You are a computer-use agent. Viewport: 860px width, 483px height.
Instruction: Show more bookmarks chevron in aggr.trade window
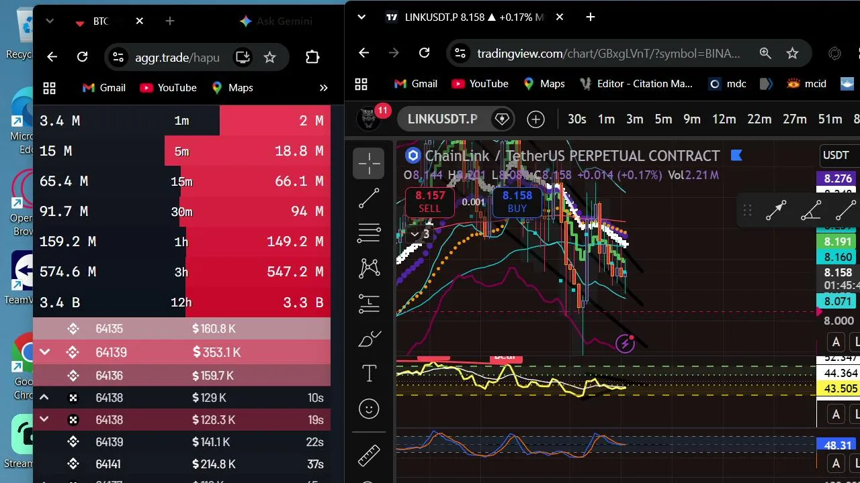click(323, 88)
